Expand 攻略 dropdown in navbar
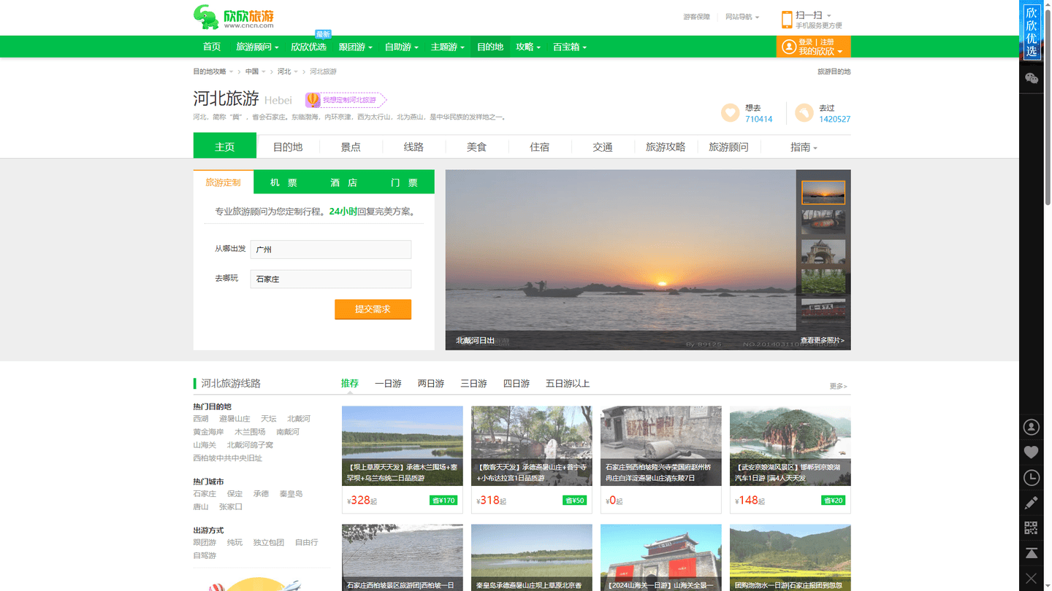1052x591 pixels. coord(528,47)
